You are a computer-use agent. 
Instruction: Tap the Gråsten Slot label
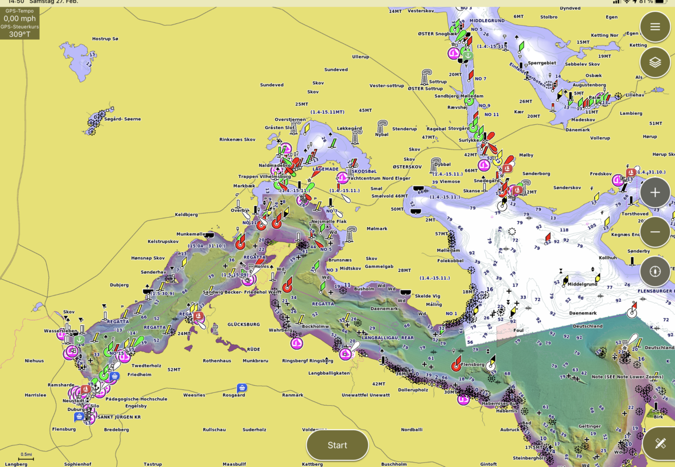(280, 127)
